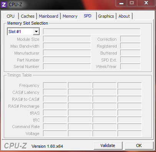Image resolution: width=156 pixels, height=152 pixels.
Task: Show the About tab
Action: [x=124, y=16]
